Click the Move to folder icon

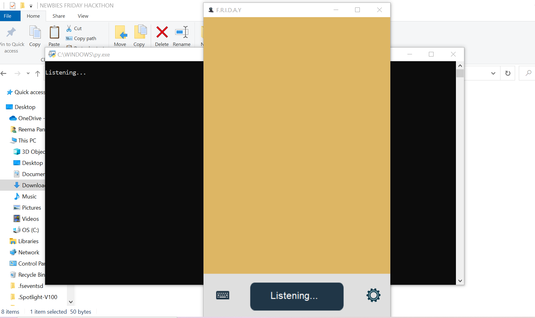click(120, 32)
